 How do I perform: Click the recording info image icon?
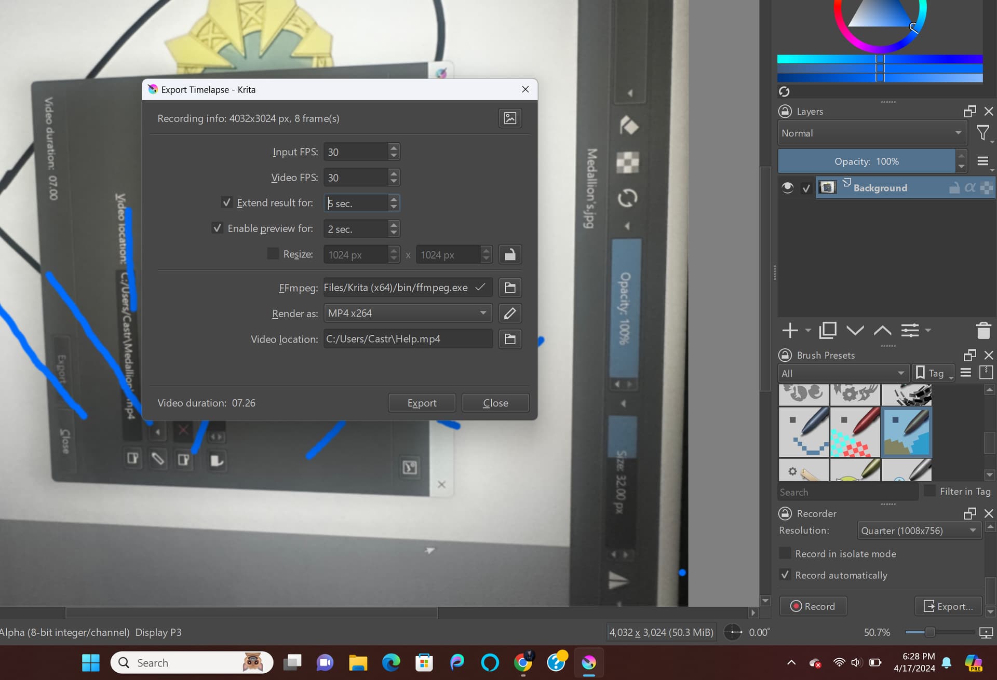pyautogui.click(x=510, y=118)
